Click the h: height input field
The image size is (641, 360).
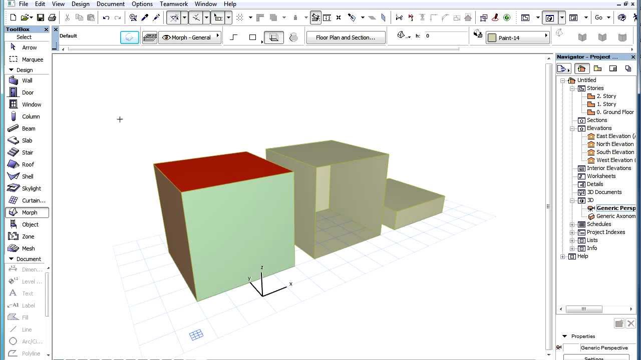446,36
